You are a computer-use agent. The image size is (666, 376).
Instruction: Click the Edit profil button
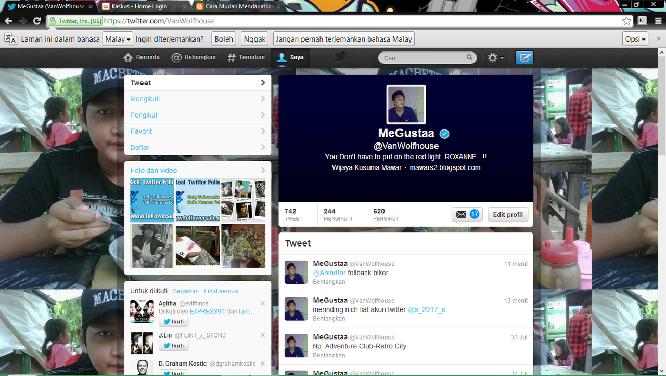[508, 214]
